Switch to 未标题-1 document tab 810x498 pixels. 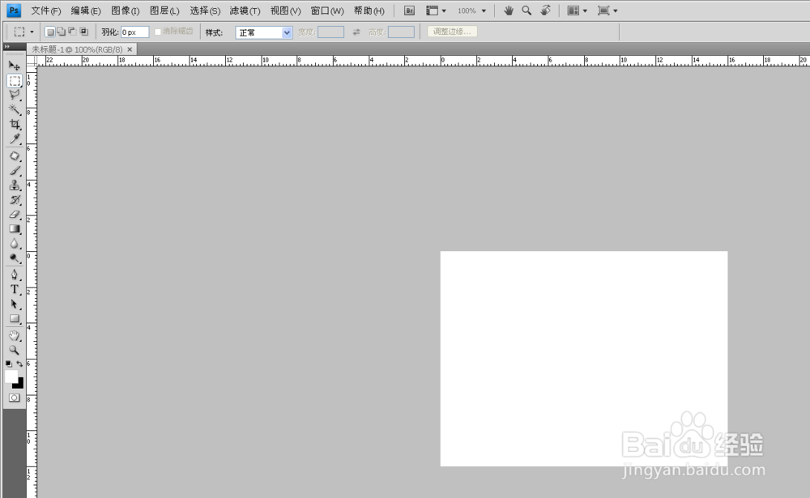[x=77, y=49]
